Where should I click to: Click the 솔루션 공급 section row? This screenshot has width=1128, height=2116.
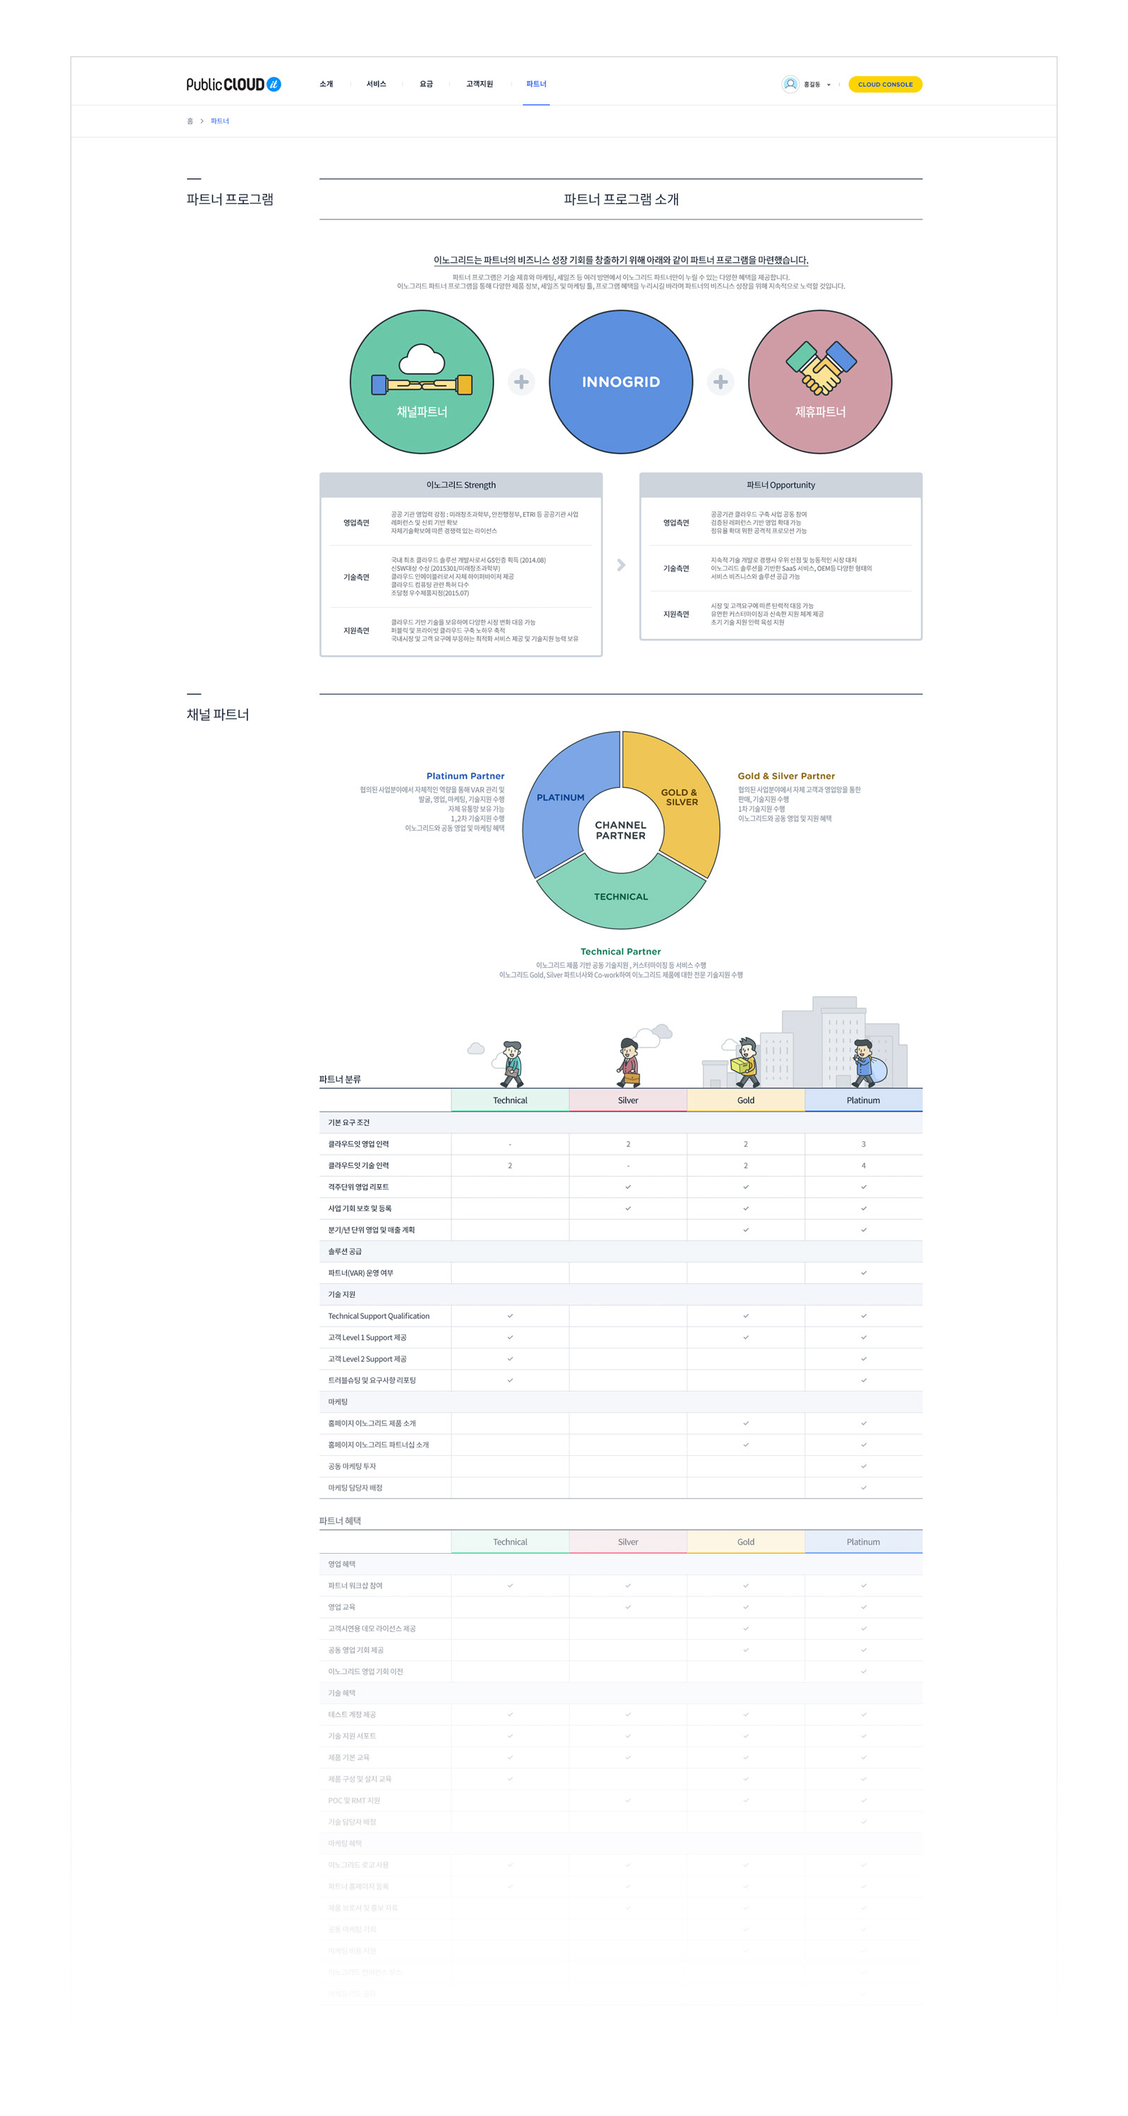[x=620, y=1251]
